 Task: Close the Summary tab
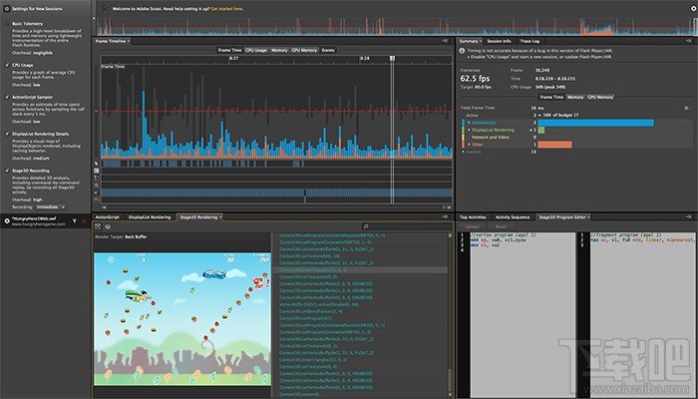point(481,41)
